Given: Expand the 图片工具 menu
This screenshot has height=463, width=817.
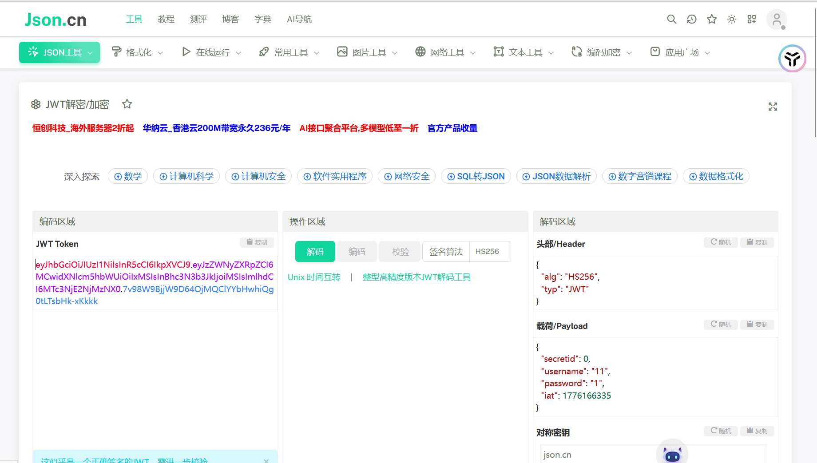Looking at the screenshot, I should coord(367,52).
